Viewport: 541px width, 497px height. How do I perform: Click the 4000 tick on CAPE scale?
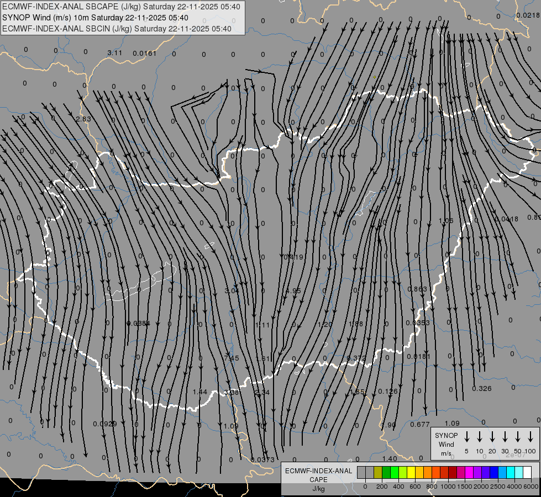tap(514, 487)
